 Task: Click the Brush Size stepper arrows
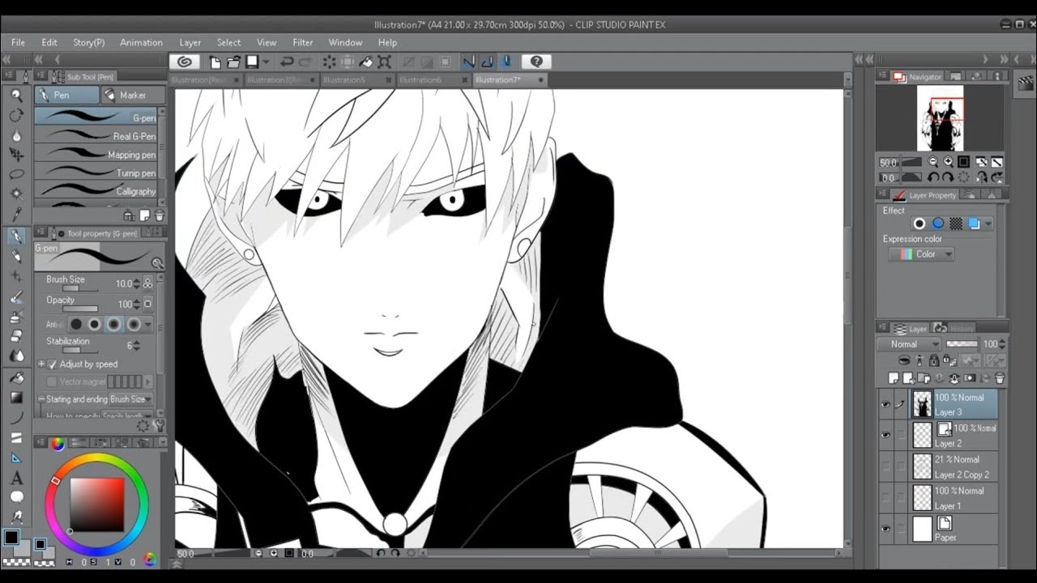coord(136,283)
